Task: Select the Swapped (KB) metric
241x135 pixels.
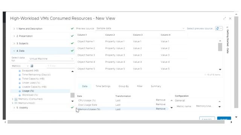Action: point(30,70)
